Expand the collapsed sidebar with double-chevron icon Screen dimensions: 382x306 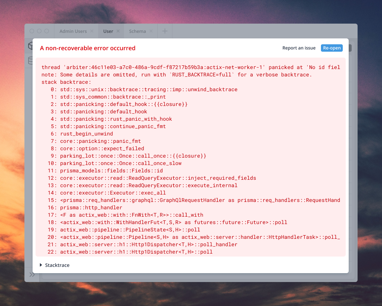click(32, 275)
